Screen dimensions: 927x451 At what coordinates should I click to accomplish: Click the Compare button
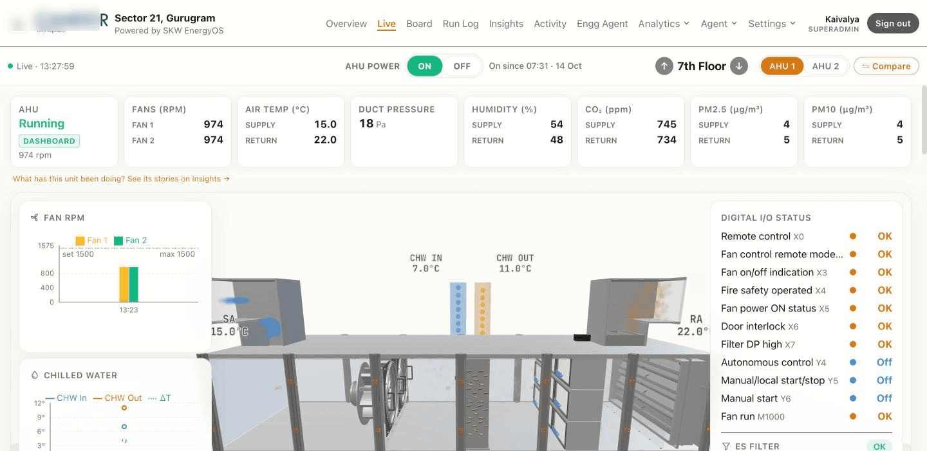pyautogui.click(x=886, y=66)
